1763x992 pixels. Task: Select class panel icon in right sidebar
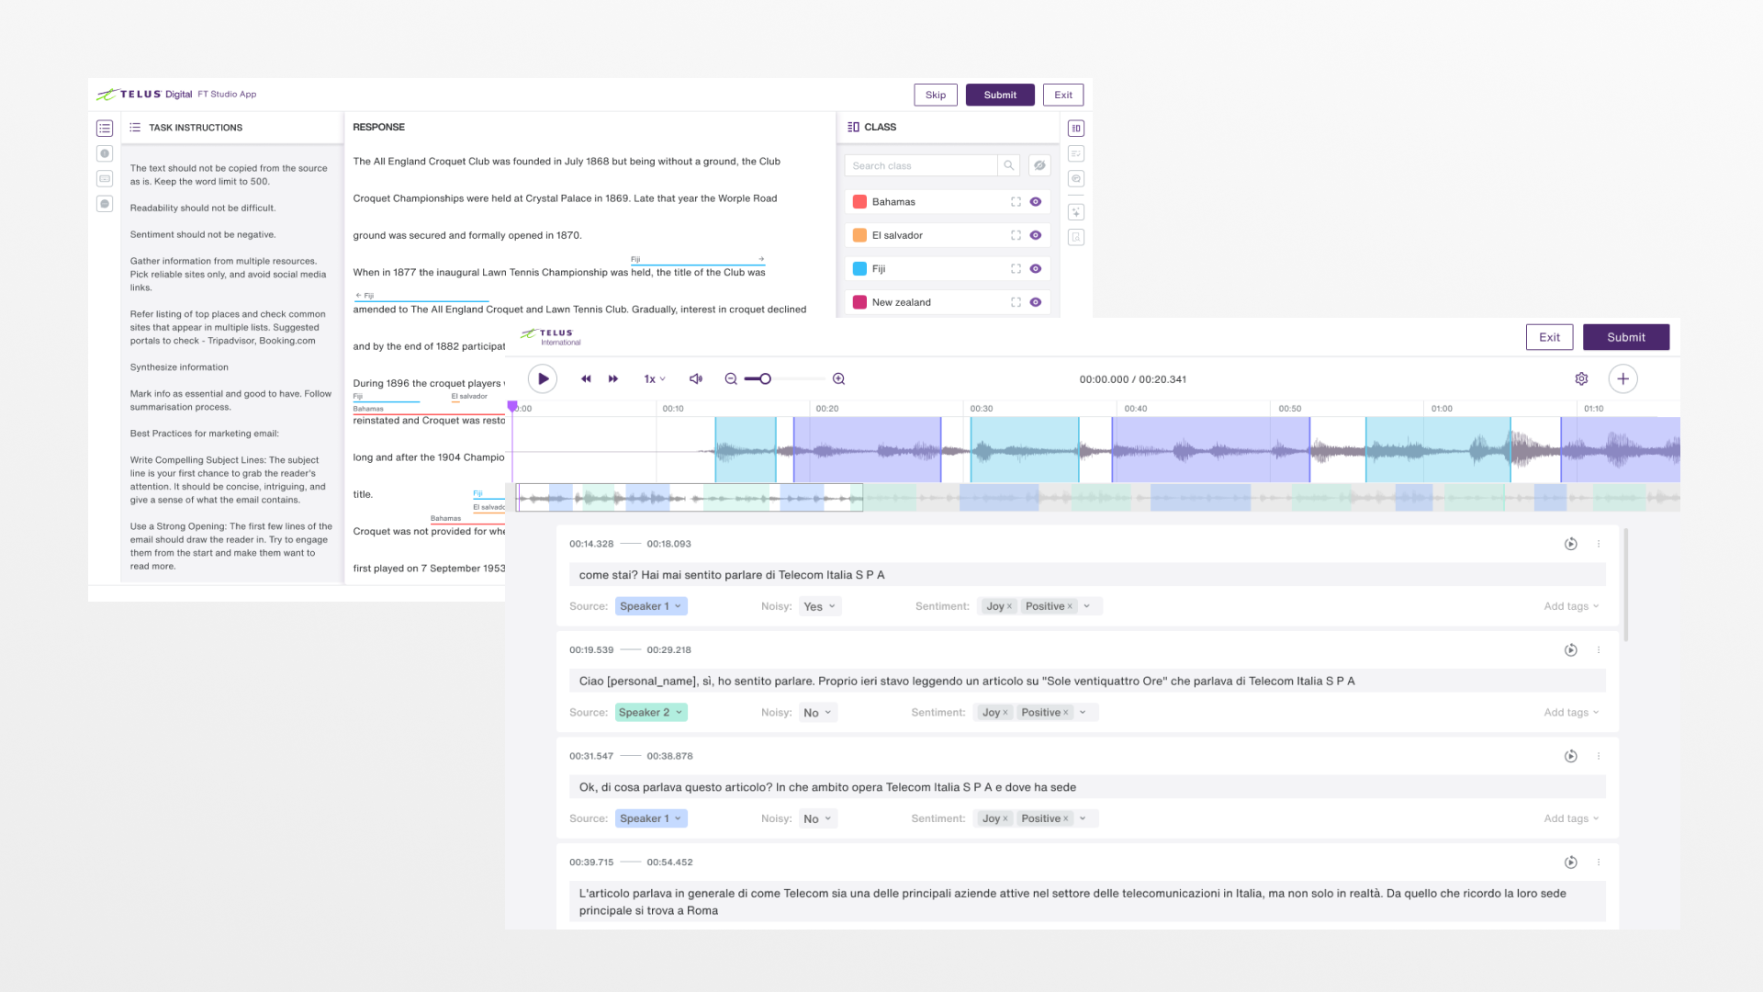[1076, 129]
